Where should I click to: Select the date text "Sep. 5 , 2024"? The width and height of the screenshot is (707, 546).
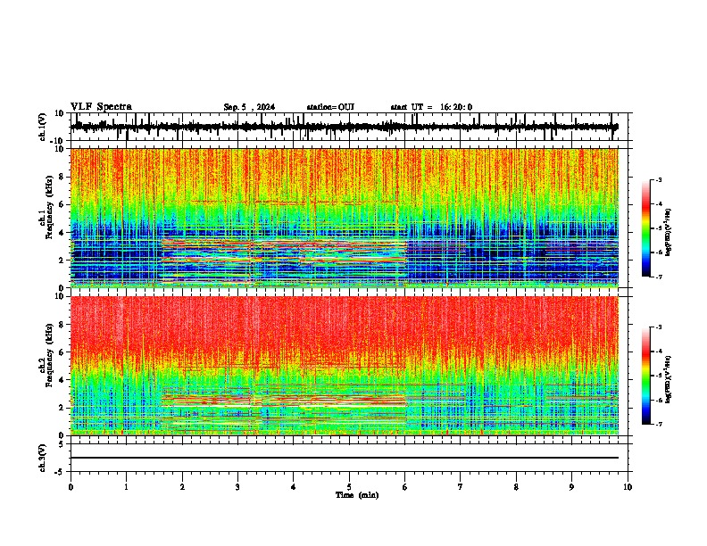[x=249, y=107]
